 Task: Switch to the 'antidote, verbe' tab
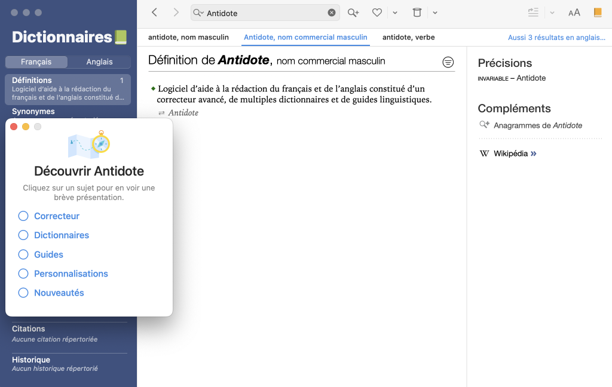(408, 37)
